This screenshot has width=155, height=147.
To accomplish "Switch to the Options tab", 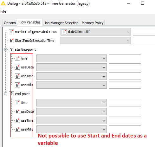I will coord(10,23).
